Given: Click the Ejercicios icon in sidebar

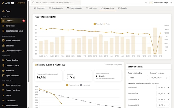Looking at the screenshot, I should [3, 46].
